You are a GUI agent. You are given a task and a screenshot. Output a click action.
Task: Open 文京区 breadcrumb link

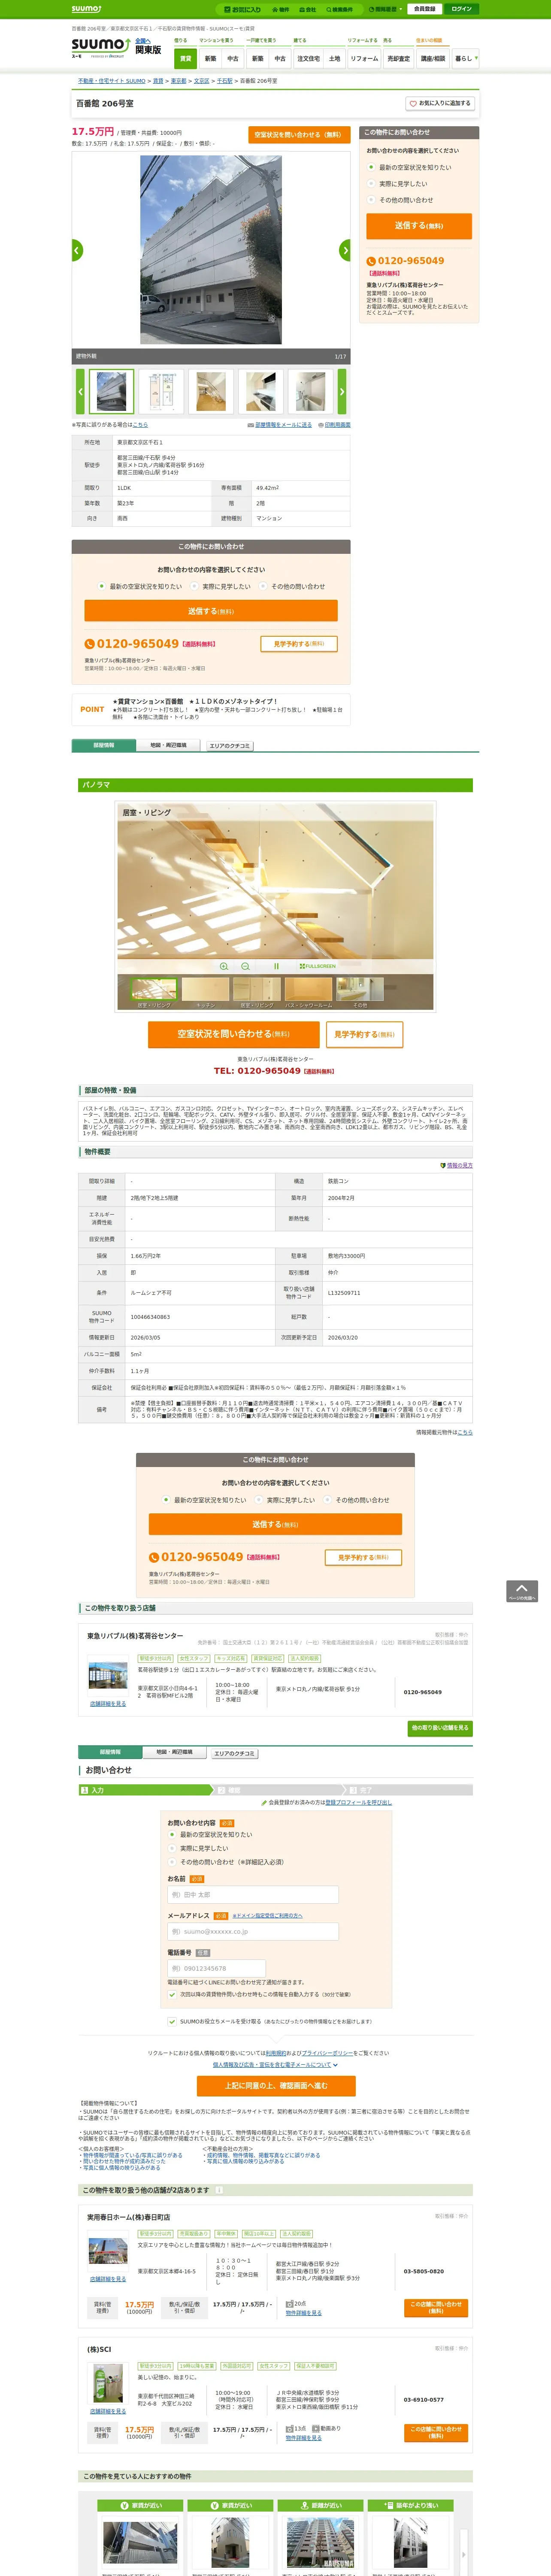[202, 81]
